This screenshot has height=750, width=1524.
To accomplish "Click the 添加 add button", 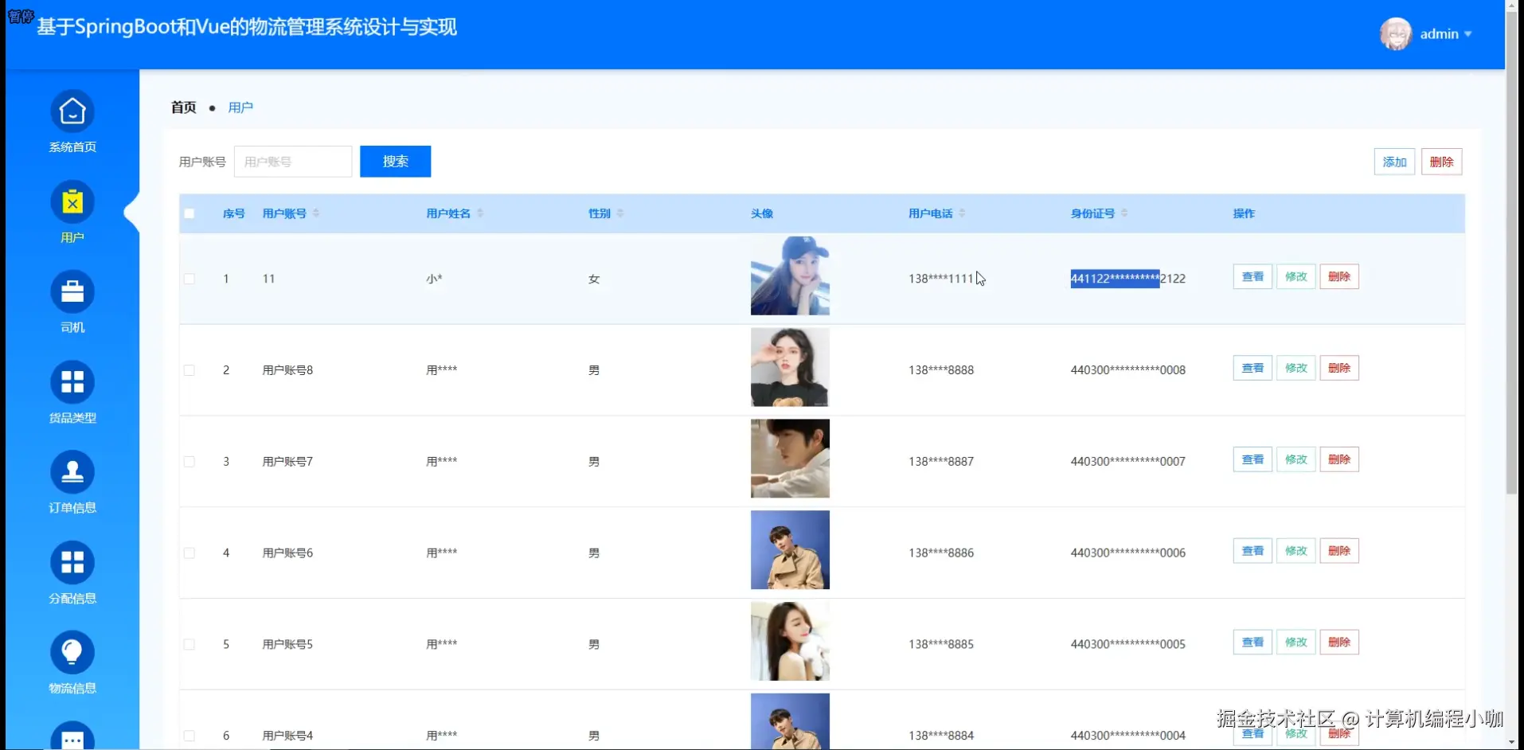I will (x=1395, y=162).
